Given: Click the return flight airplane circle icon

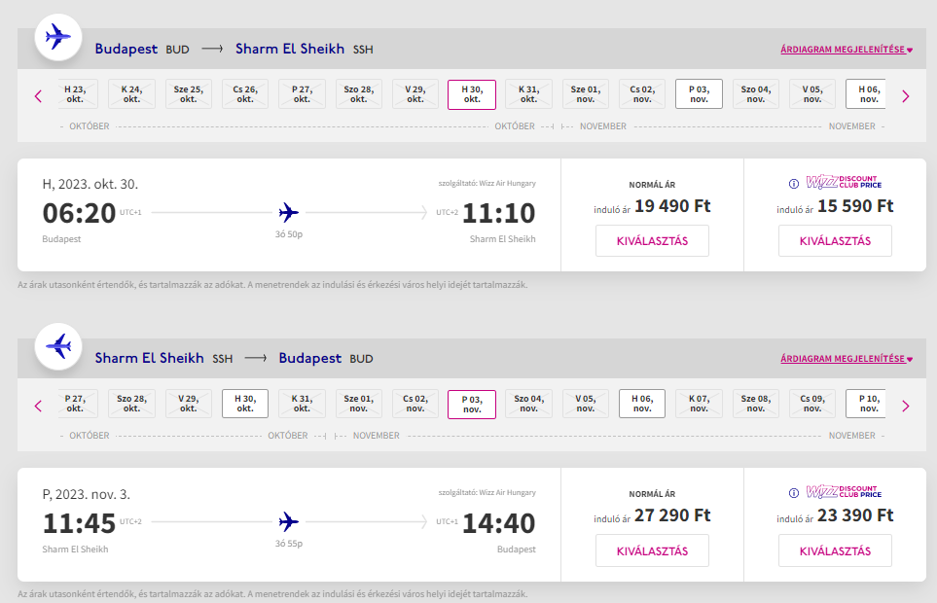Looking at the screenshot, I should tap(59, 346).
